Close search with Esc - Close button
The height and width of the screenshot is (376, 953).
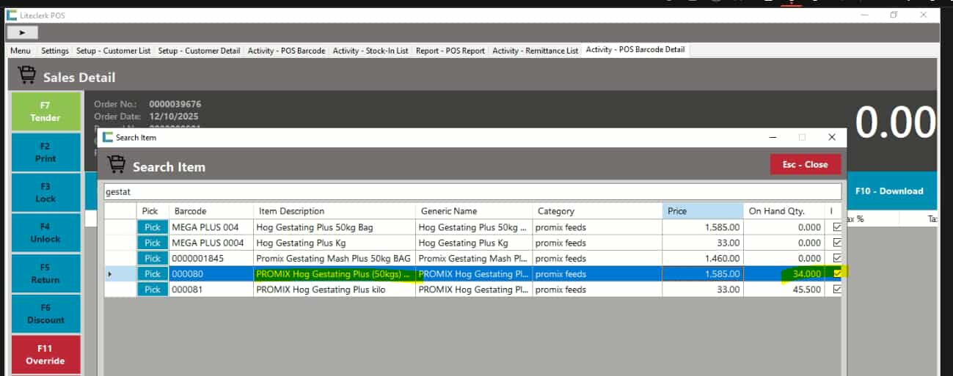pyautogui.click(x=805, y=164)
